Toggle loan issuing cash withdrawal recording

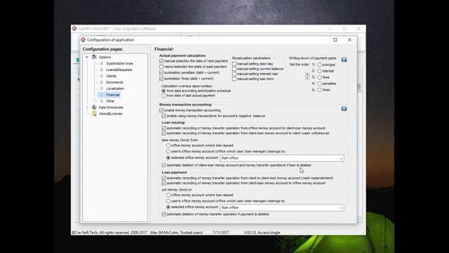pyautogui.click(x=163, y=133)
